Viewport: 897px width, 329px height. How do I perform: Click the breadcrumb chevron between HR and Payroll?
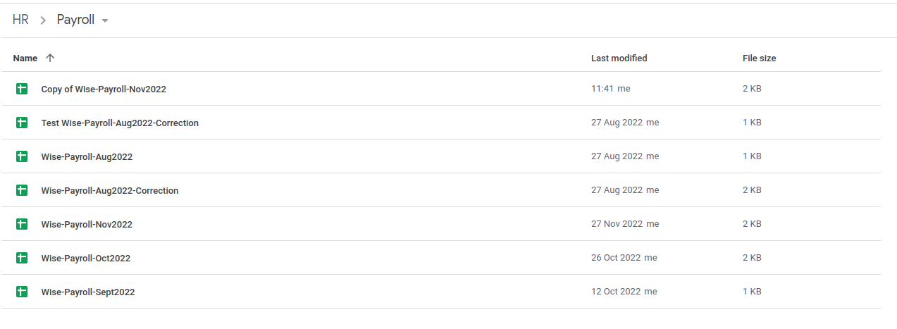pyautogui.click(x=43, y=20)
